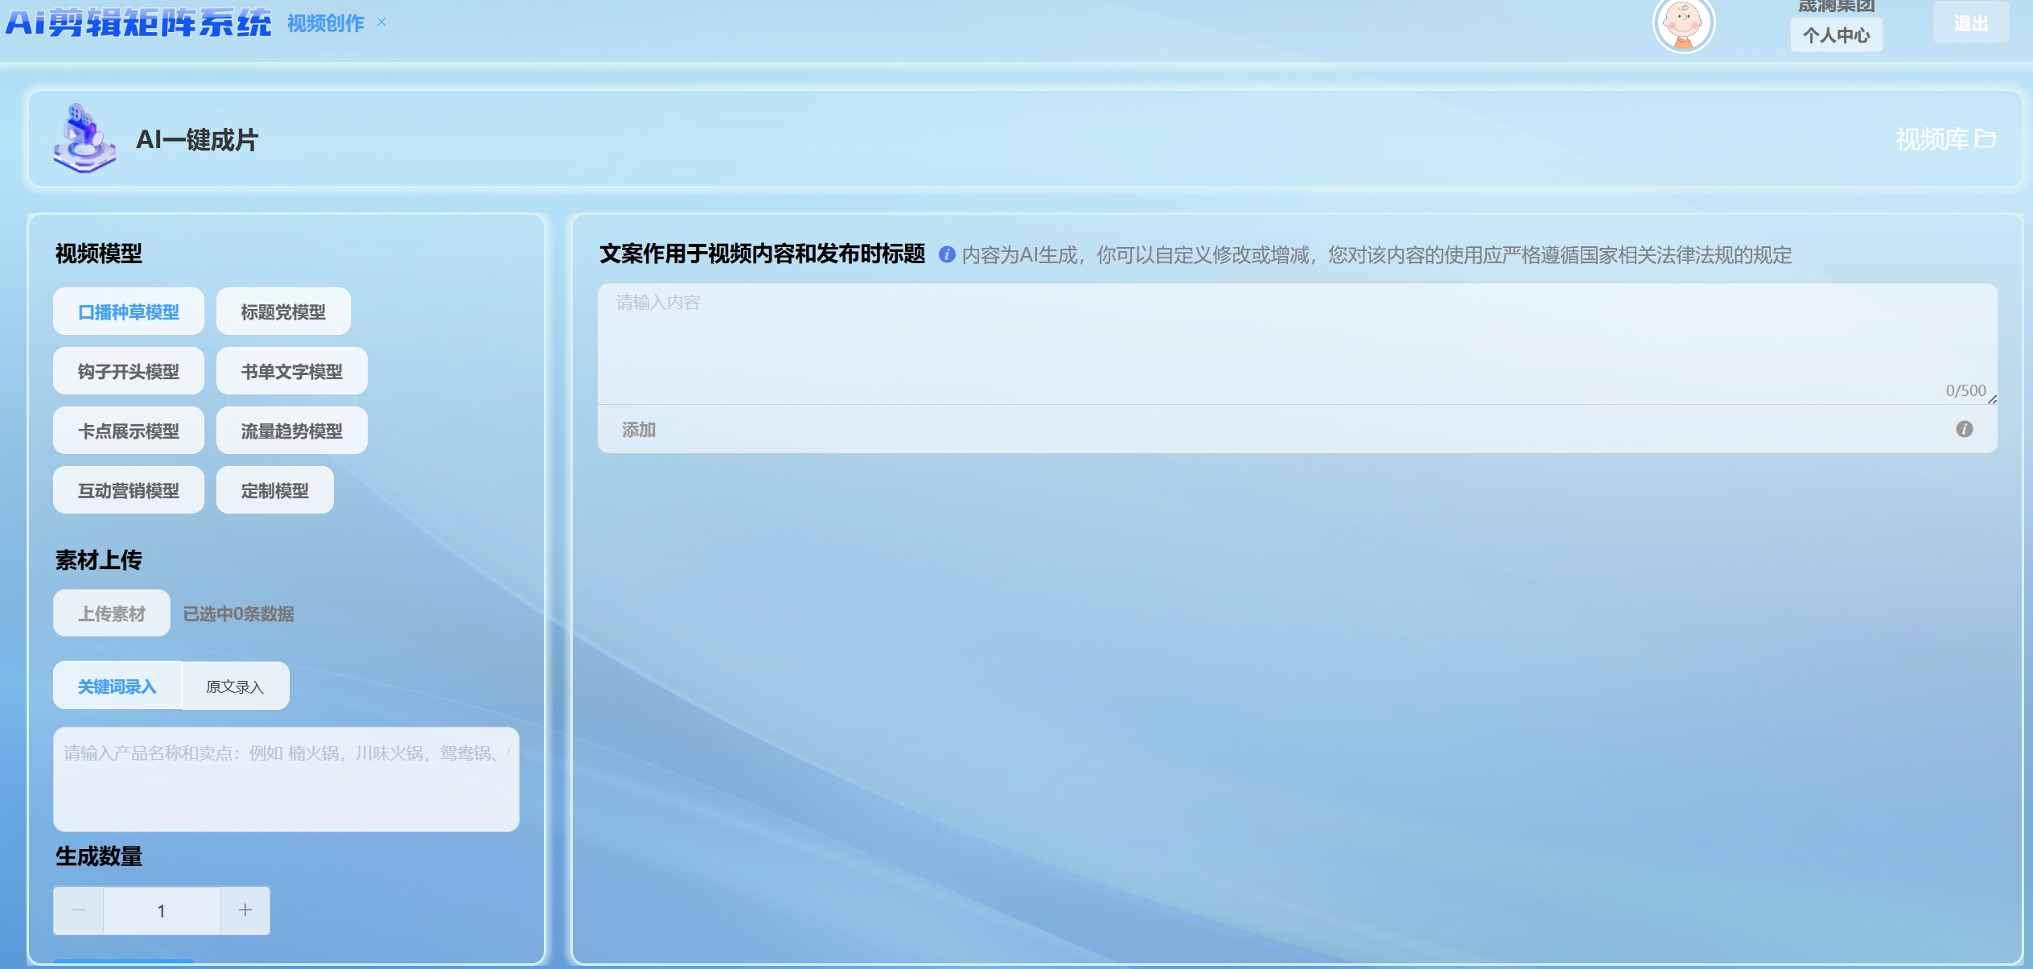Click the Ai剪辑矩阵系统 logo title

(x=138, y=23)
